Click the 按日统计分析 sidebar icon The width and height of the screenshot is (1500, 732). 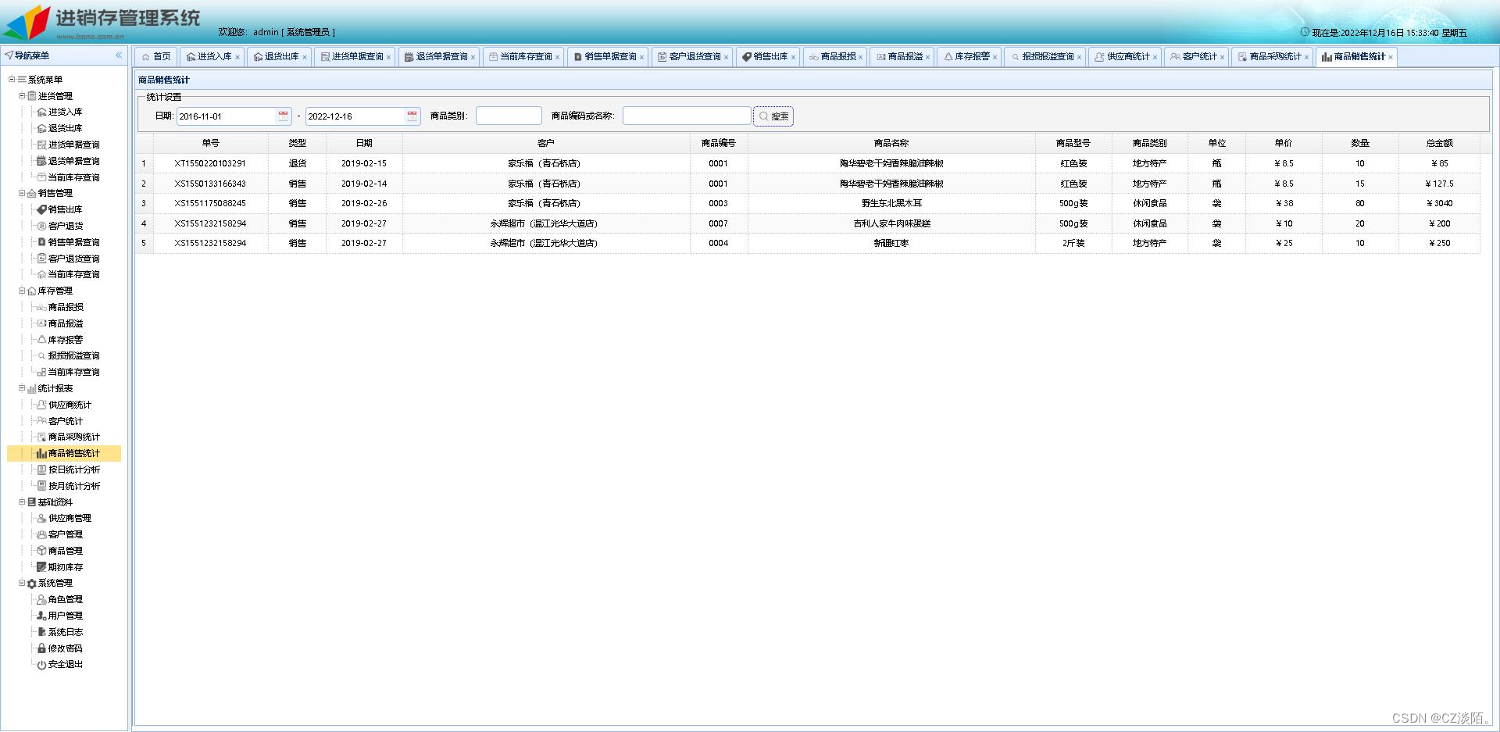(41, 470)
